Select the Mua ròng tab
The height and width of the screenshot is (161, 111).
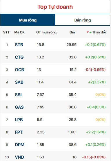pyautogui.click(x=28, y=20)
